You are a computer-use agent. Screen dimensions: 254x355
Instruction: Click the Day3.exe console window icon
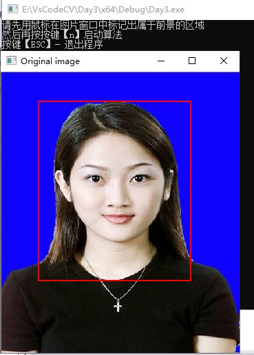coord(12,9)
